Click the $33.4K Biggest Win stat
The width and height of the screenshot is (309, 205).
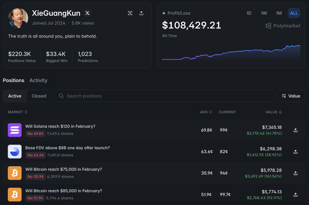[x=57, y=57]
